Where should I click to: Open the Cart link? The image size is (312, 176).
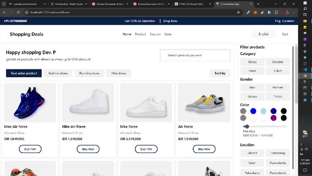coord(285,34)
